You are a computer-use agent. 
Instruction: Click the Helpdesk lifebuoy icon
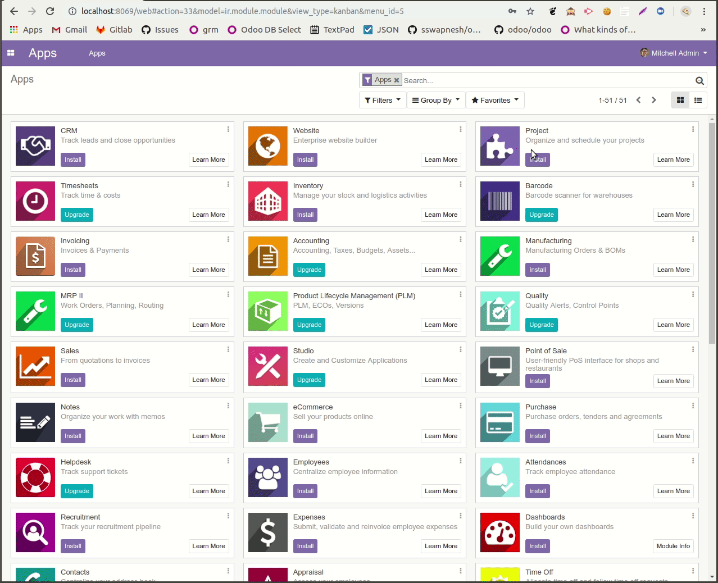click(x=35, y=477)
